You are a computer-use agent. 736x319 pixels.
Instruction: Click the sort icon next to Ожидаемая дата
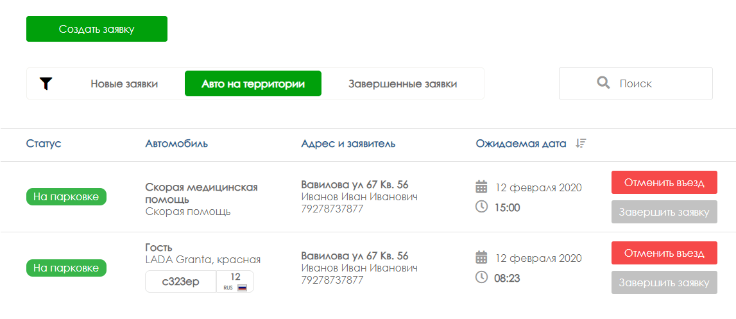(x=581, y=143)
